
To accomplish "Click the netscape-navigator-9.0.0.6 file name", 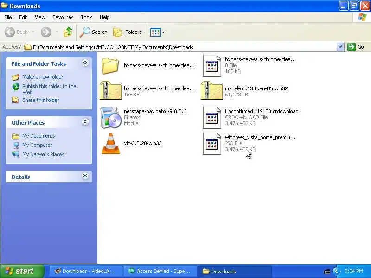I will pos(155,111).
